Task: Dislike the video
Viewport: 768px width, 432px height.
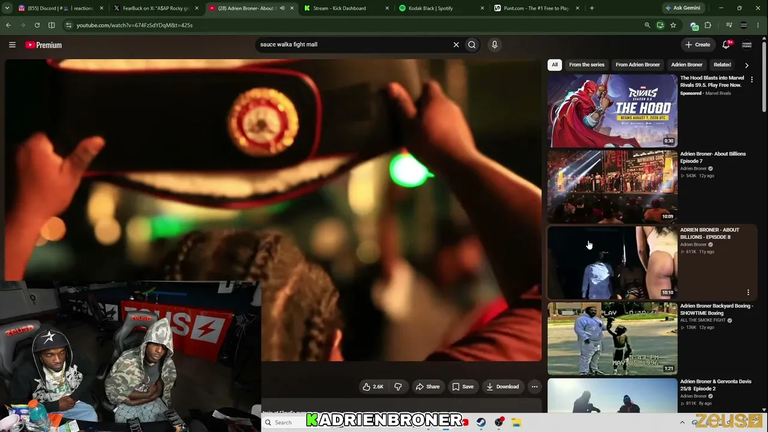Action: tap(398, 387)
